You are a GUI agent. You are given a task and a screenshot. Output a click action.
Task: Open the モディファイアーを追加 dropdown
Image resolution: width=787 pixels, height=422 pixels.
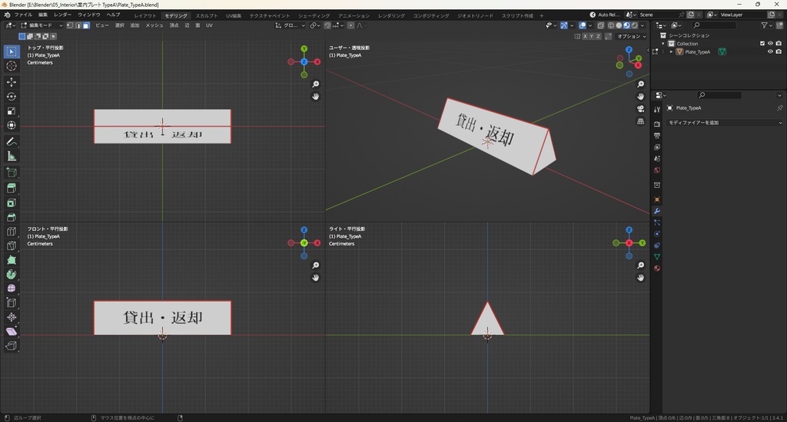pos(724,123)
